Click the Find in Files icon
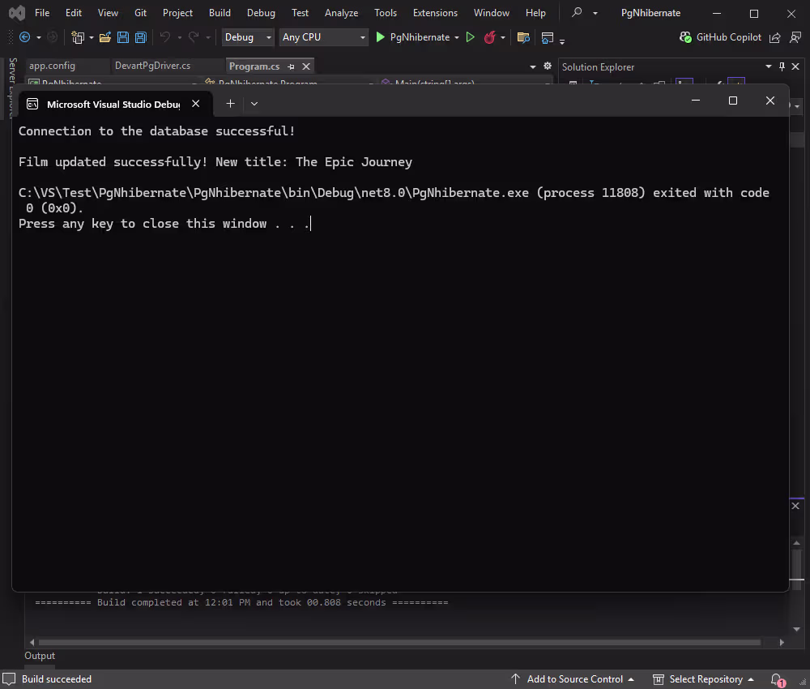Viewport: 810px width, 689px height. (523, 37)
